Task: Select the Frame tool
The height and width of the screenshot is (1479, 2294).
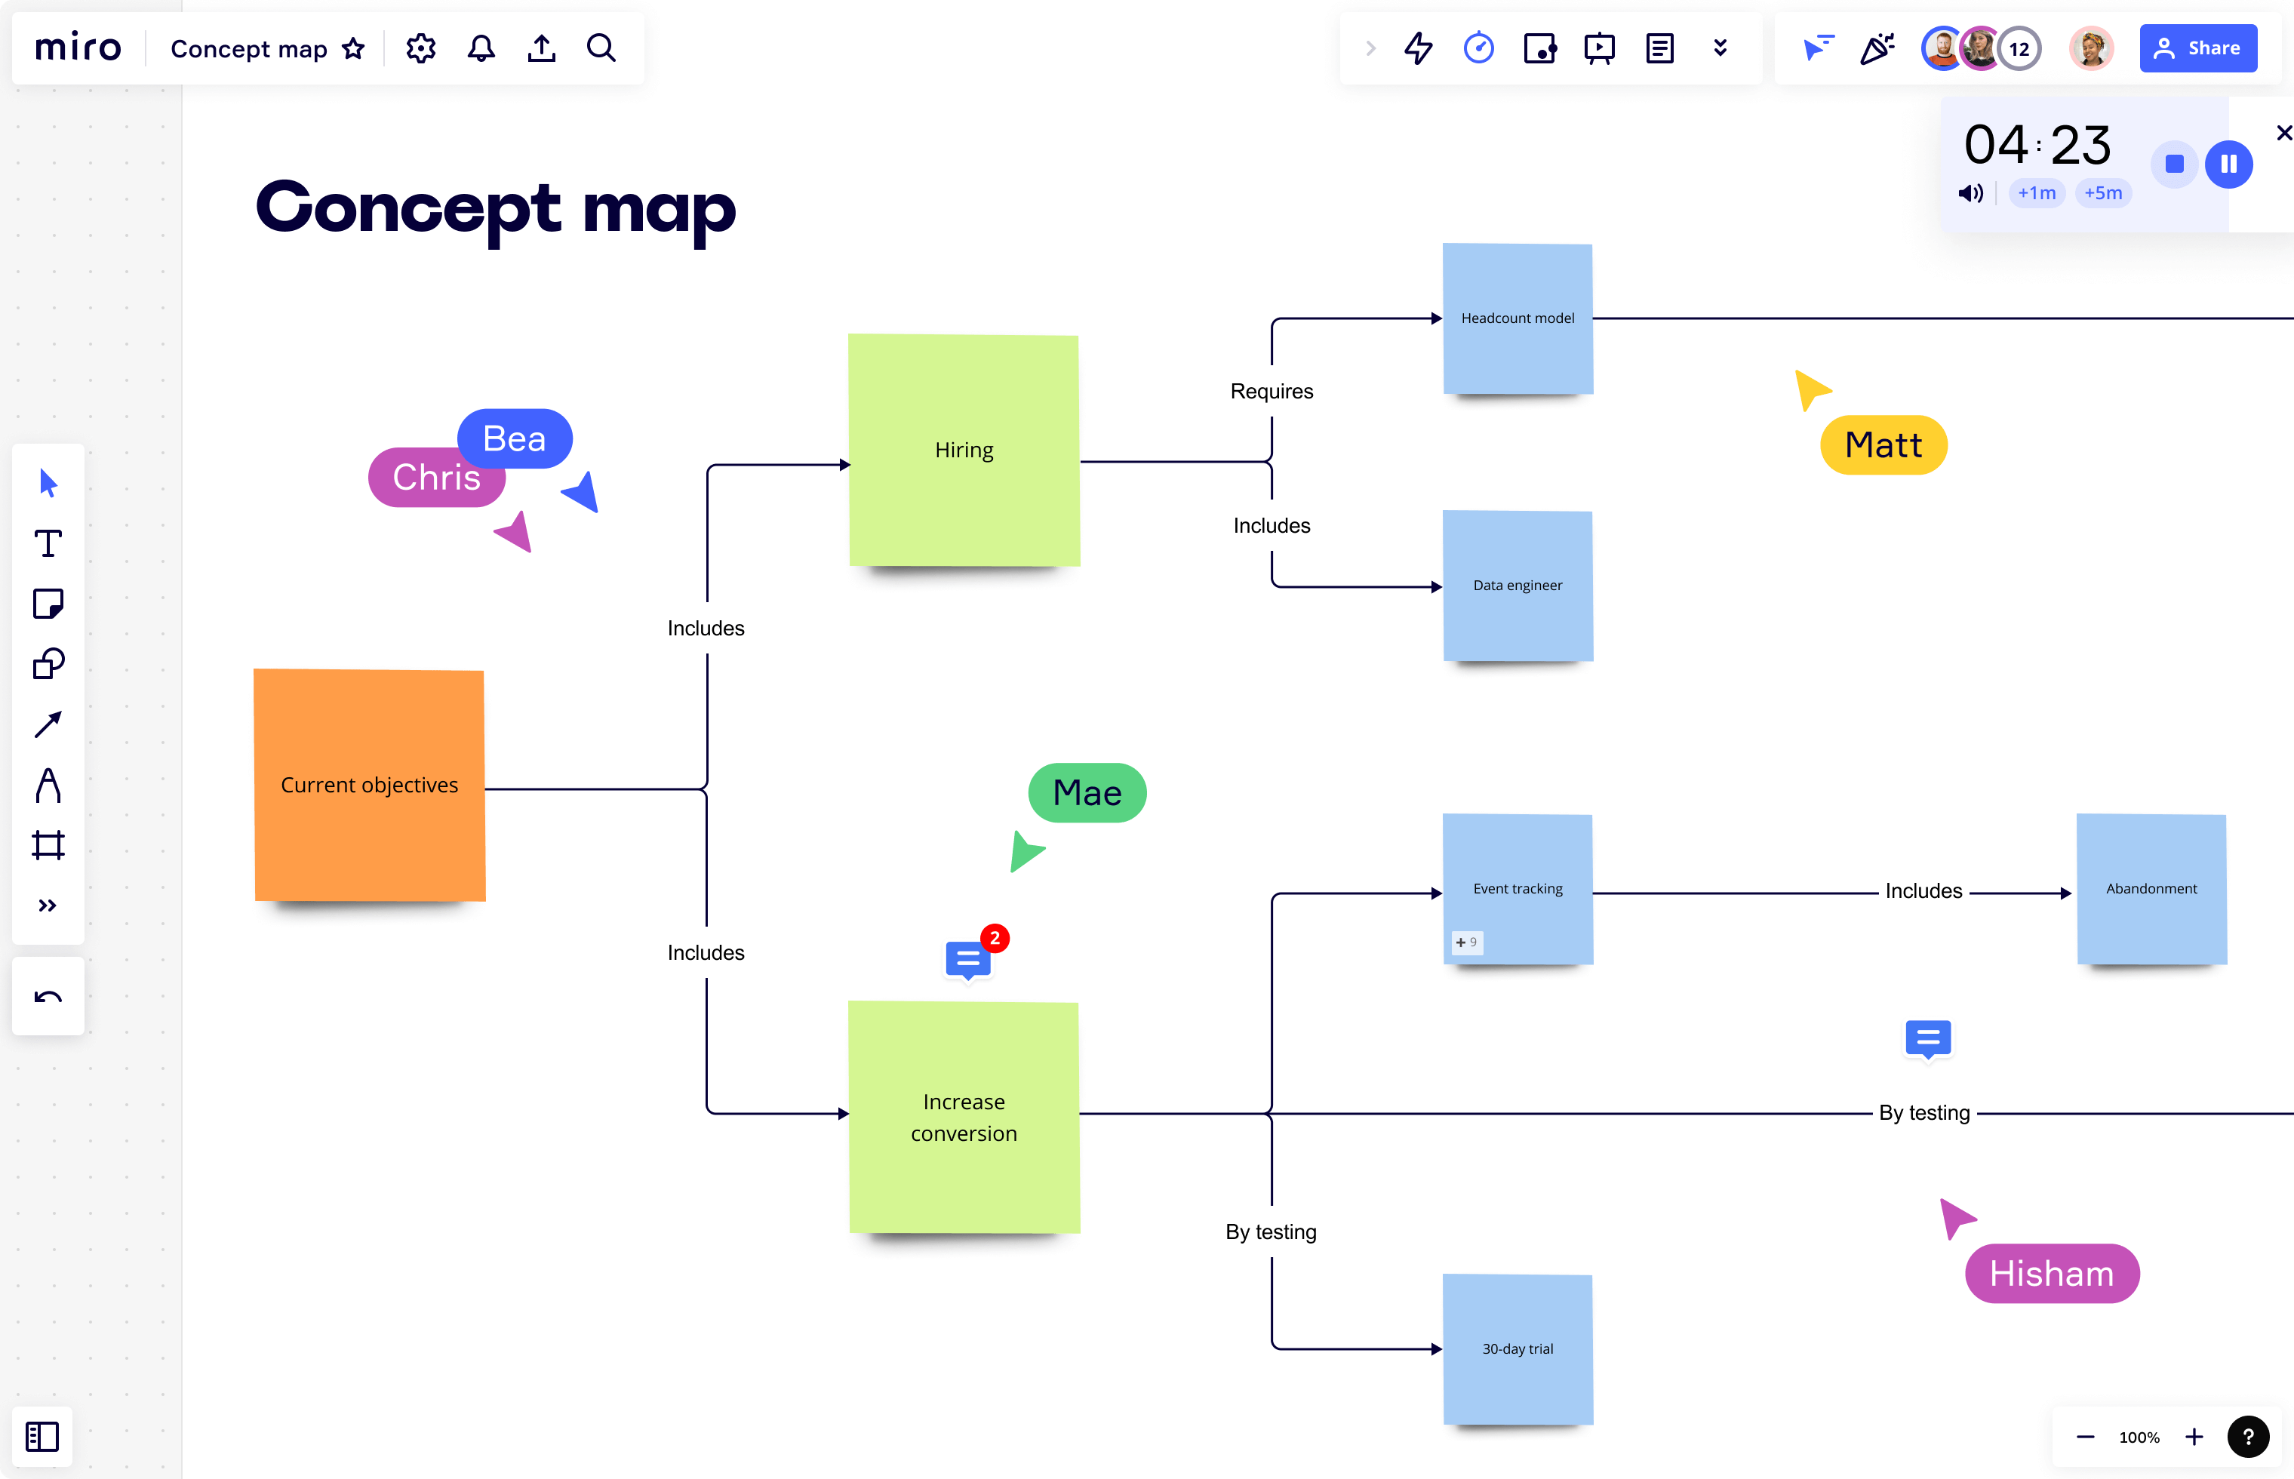Action: [x=48, y=845]
